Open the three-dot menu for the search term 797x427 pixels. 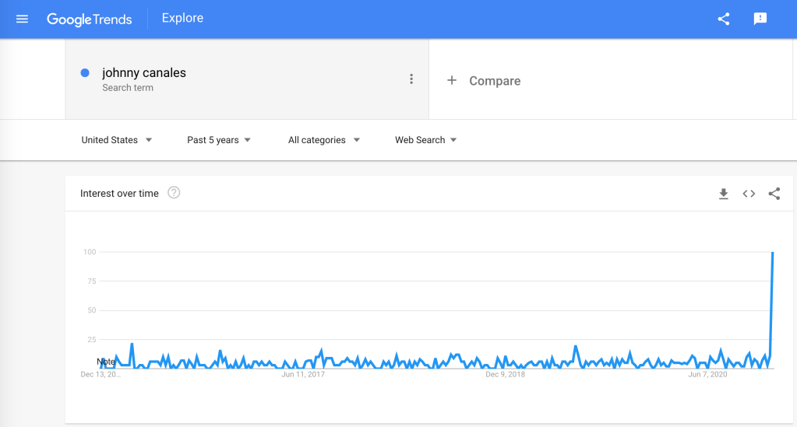pyautogui.click(x=411, y=79)
